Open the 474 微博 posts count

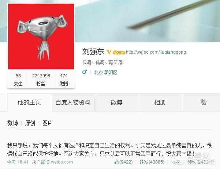click(x=64, y=80)
